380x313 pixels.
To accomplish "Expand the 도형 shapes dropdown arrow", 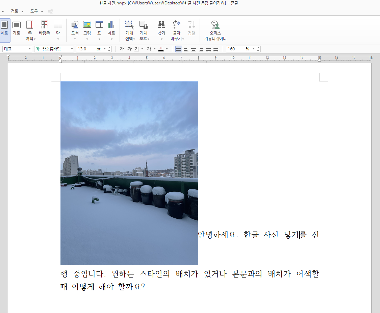I will pyautogui.click(x=75, y=39).
